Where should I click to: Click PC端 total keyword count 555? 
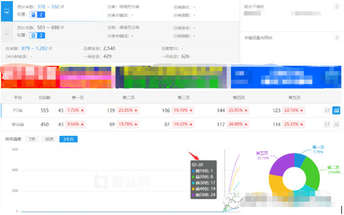click(45, 110)
